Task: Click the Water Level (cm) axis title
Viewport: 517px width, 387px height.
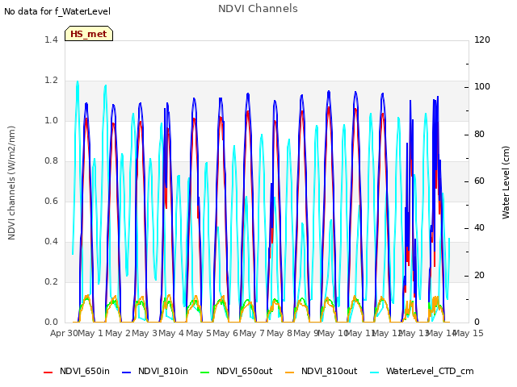Action: click(x=506, y=183)
